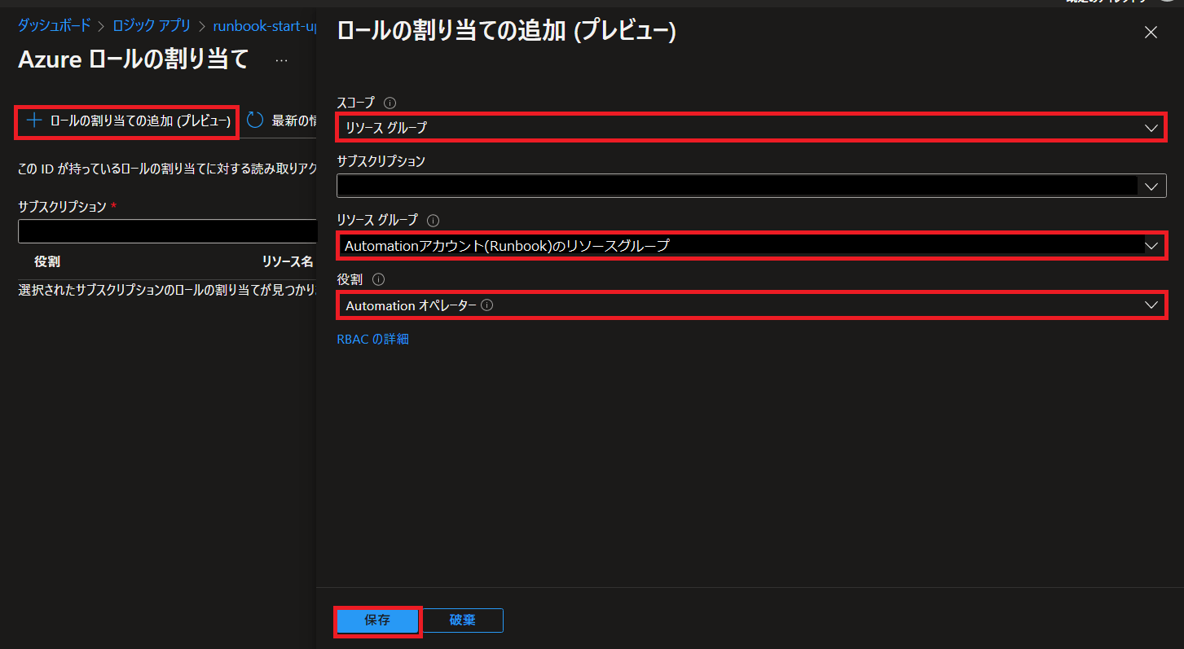
Task: Navigate to ロジック アプリ breadcrumb item
Action: coord(152,25)
